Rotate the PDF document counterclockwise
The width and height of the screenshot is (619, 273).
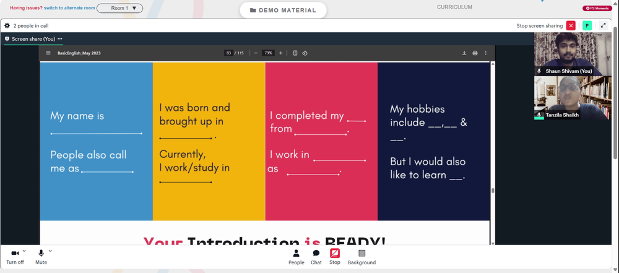[305, 53]
